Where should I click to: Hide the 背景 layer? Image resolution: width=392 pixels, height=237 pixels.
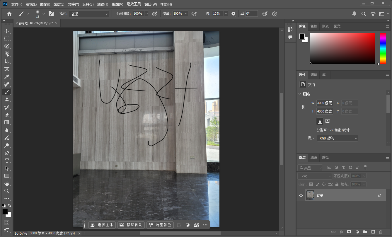[301, 195]
